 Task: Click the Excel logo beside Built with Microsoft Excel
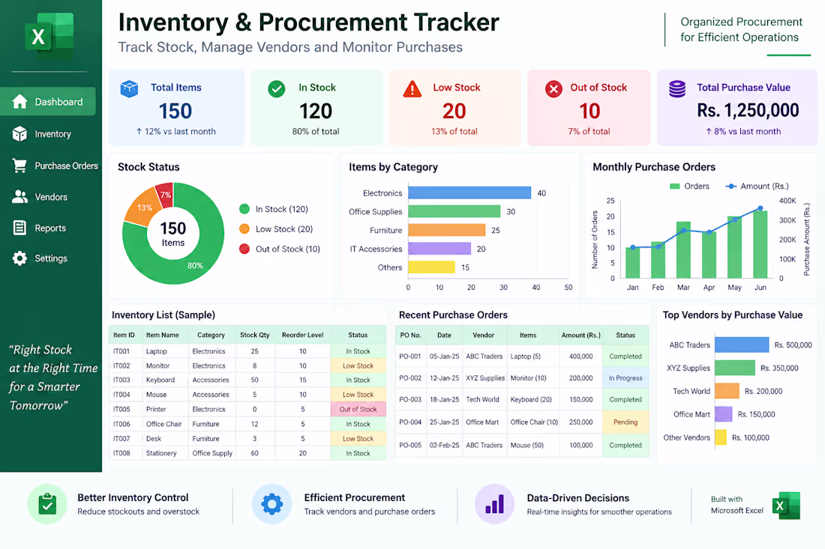coord(786,506)
